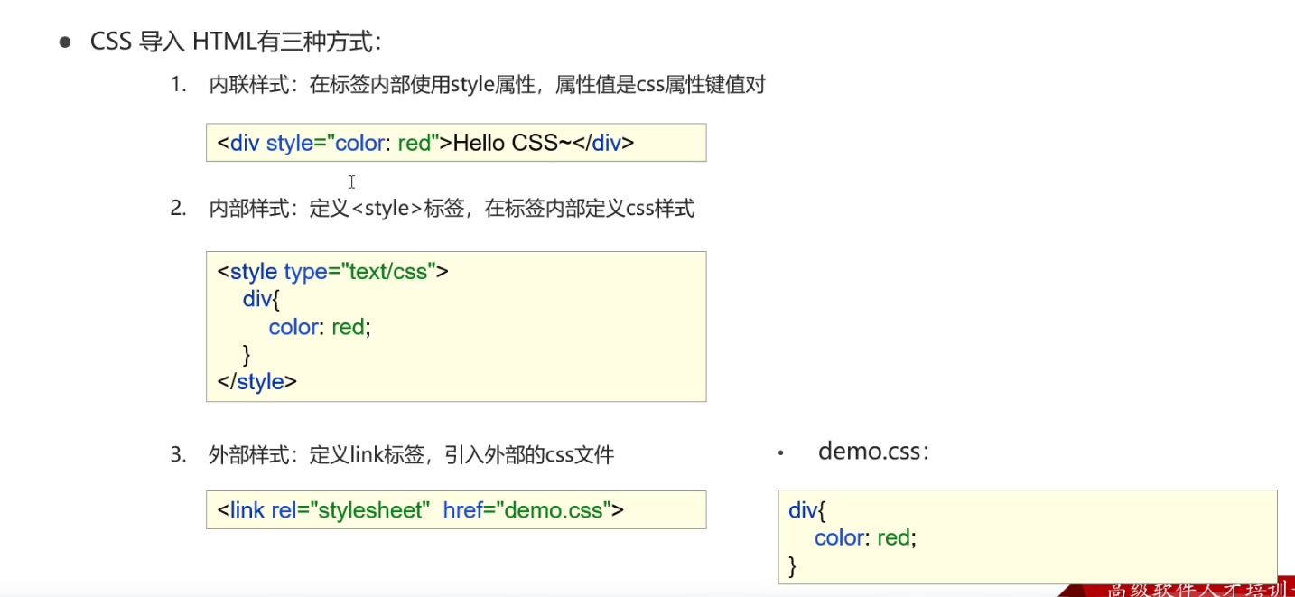Click the bullet dot before the slide title
This screenshot has height=597, width=1295.
point(65,42)
